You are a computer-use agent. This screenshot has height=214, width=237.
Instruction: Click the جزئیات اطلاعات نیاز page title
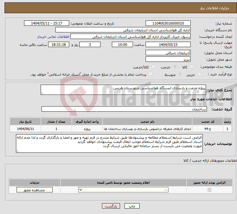click(x=214, y=8)
